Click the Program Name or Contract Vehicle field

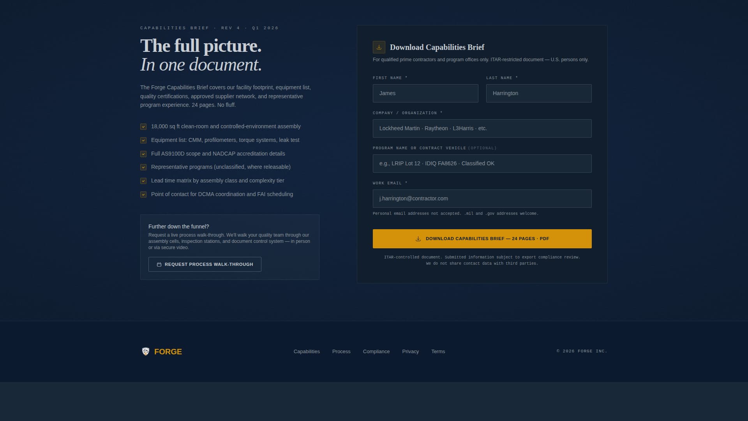click(x=482, y=163)
